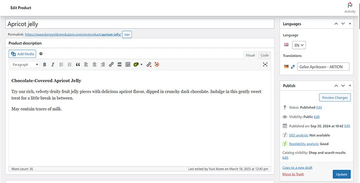Move the Publish panel up
Image resolution: width=360 pixels, height=183 pixels.
click(x=336, y=85)
